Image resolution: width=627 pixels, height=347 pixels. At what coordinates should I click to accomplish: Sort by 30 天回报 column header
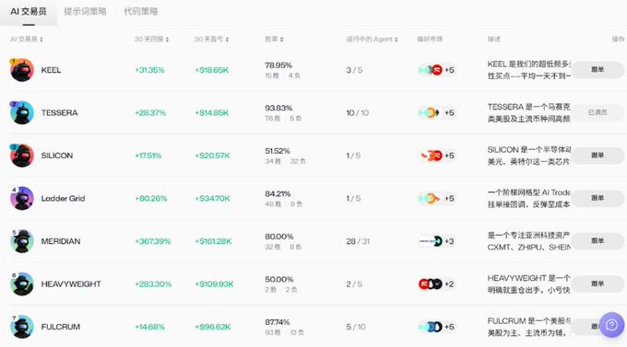pyautogui.click(x=151, y=40)
